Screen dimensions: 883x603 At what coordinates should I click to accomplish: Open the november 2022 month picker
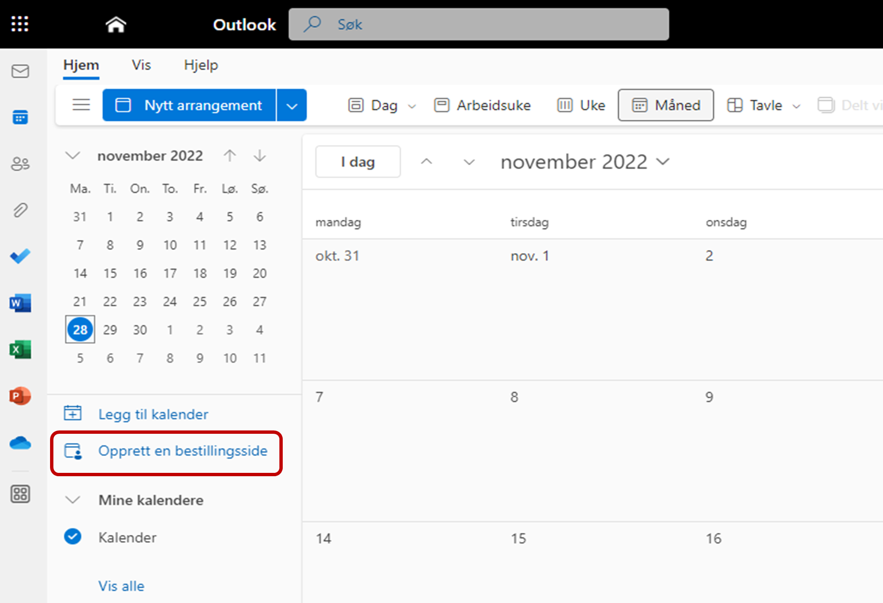[x=585, y=162]
